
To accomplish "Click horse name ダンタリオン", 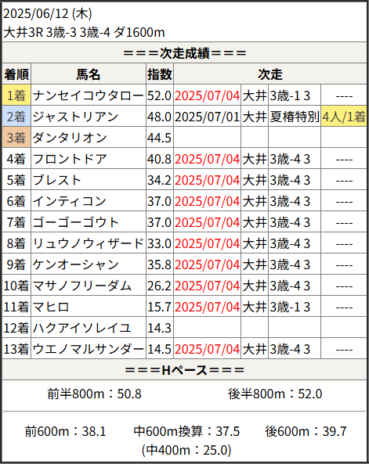I will 70,138.
